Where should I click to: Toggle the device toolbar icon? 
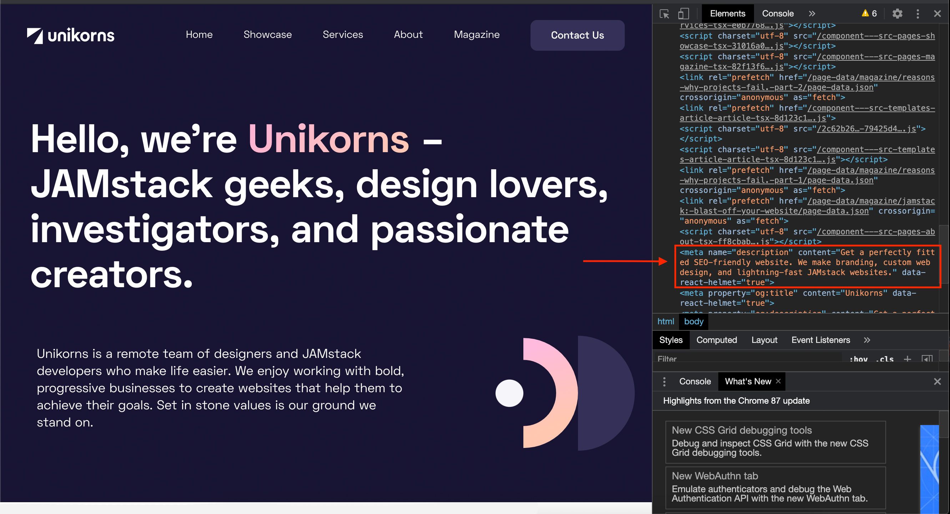point(683,14)
